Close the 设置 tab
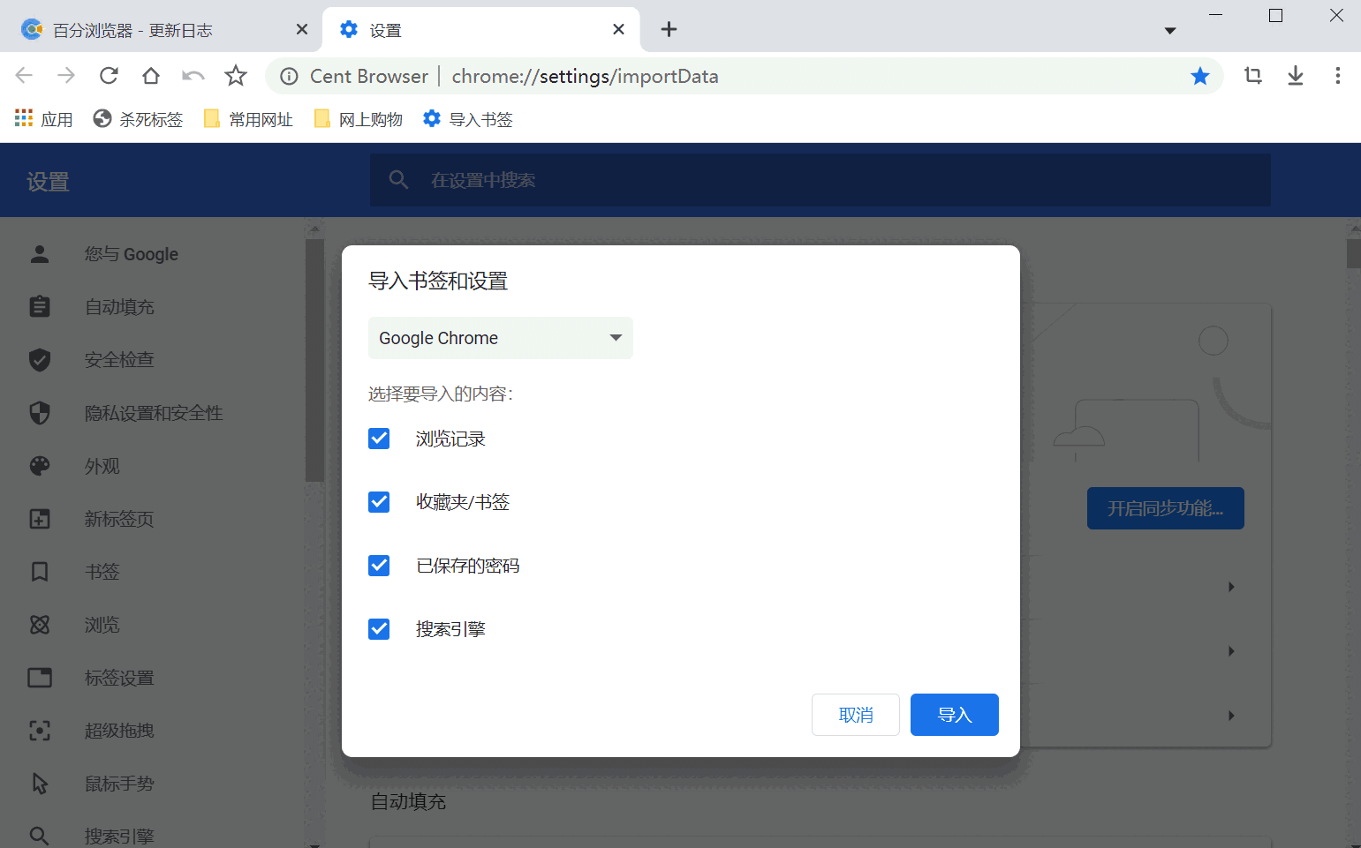Image resolution: width=1361 pixels, height=848 pixels. [619, 29]
